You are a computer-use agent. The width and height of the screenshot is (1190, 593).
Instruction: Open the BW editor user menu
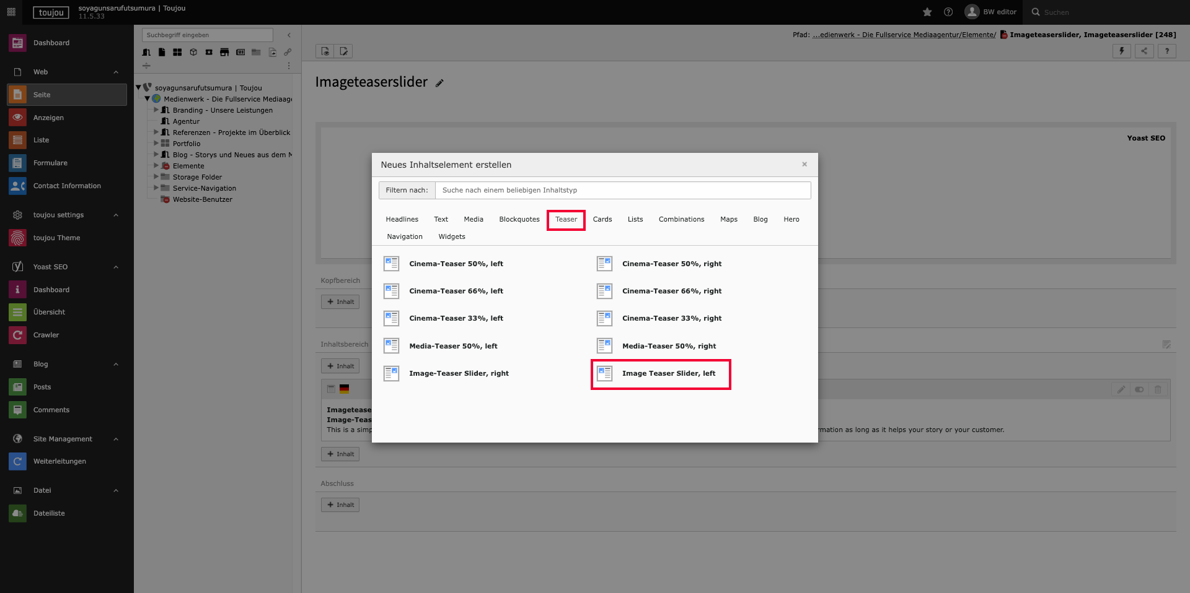click(990, 12)
